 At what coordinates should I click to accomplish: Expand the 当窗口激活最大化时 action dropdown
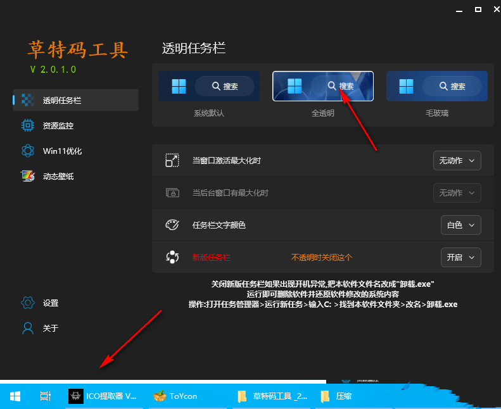tap(457, 161)
